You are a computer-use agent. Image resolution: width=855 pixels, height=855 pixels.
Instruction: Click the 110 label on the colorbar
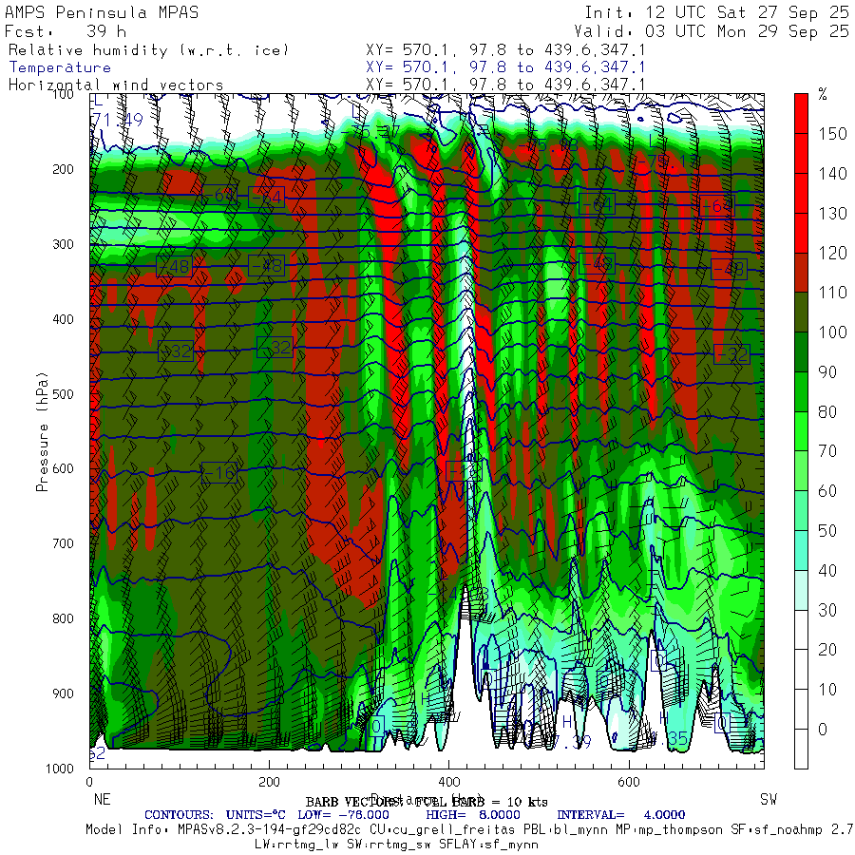tap(832, 293)
